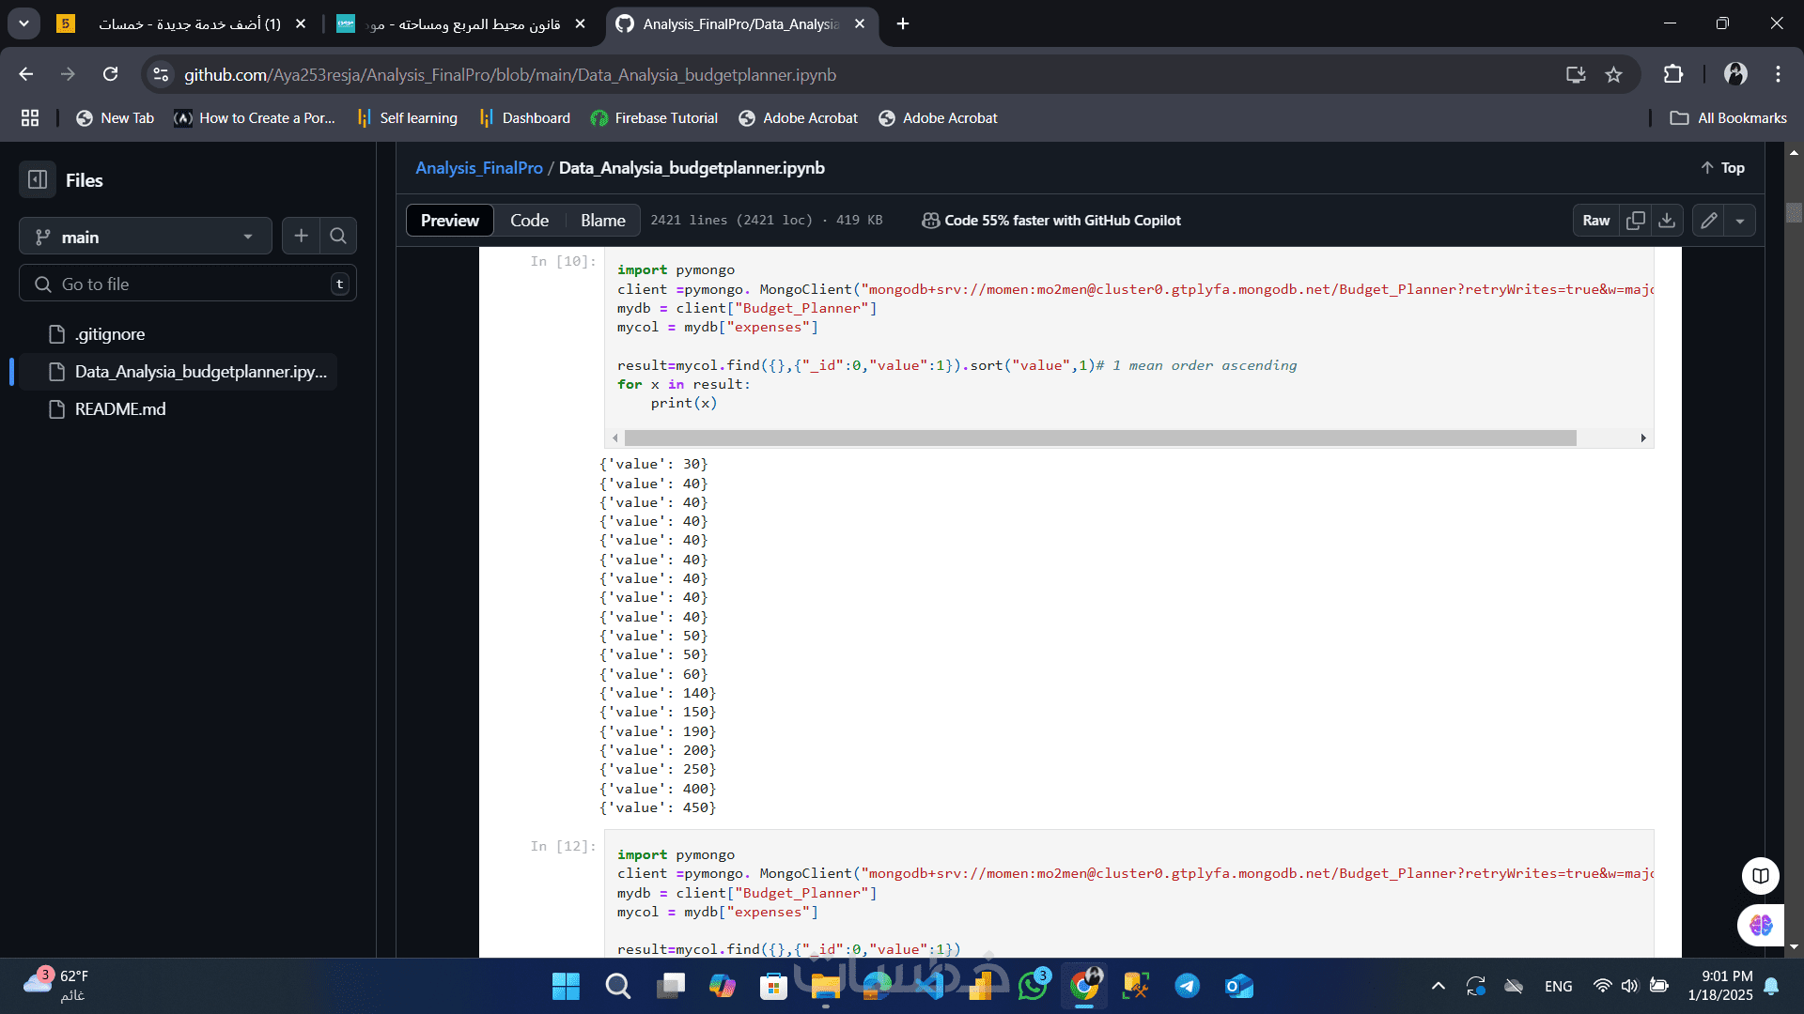1804x1014 pixels.
Task: Open Analysis_FinalPro breadcrumb link
Action: (x=479, y=167)
